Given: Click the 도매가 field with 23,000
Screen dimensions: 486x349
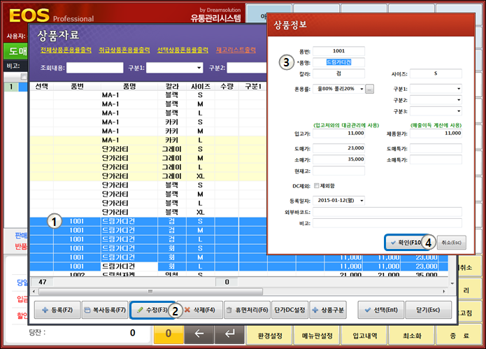Looking at the screenshot, I should pos(338,148).
